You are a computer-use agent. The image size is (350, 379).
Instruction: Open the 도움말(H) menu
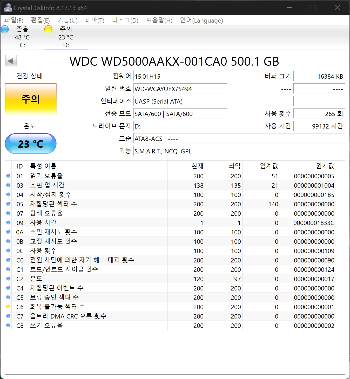click(159, 20)
